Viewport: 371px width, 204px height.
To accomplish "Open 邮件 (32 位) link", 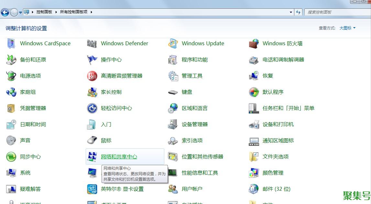I will 276,189.
